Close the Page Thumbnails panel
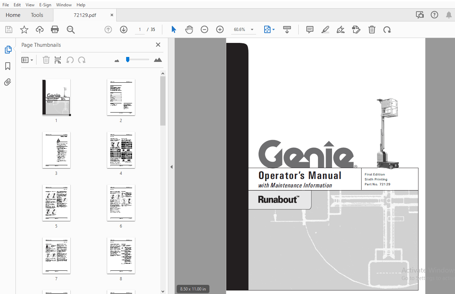The height and width of the screenshot is (294, 455). [x=158, y=45]
